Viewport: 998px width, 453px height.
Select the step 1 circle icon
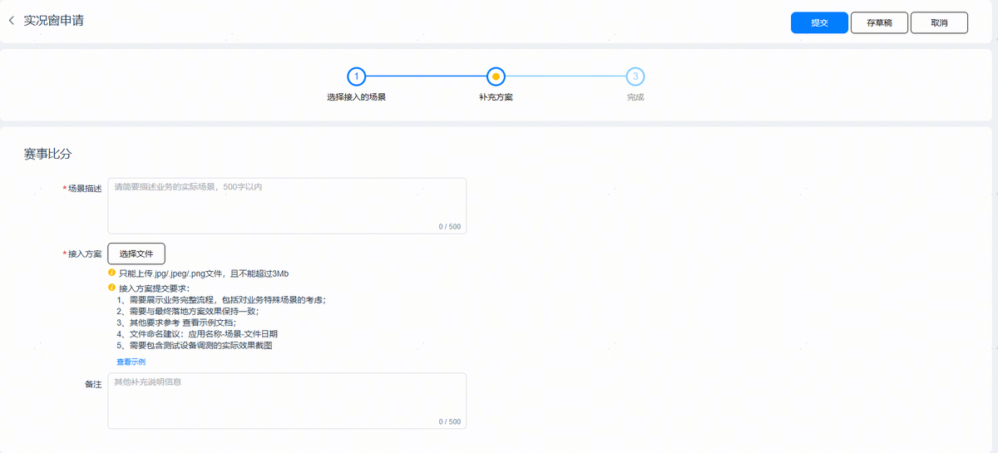(356, 76)
